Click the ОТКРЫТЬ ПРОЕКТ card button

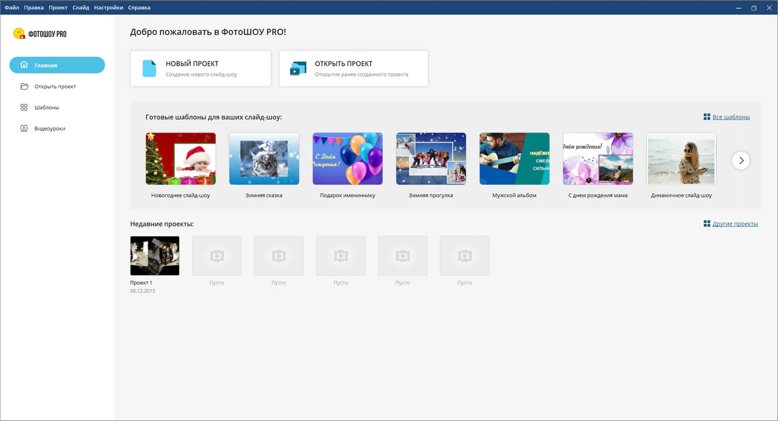click(354, 69)
